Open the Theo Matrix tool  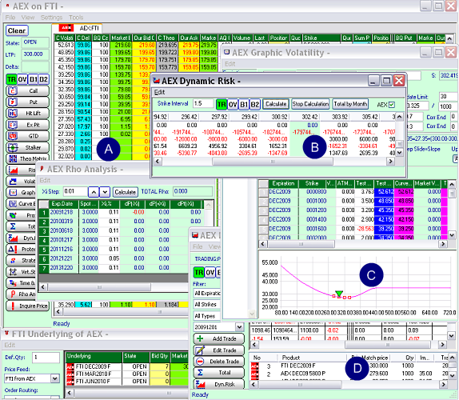(x=27, y=158)
